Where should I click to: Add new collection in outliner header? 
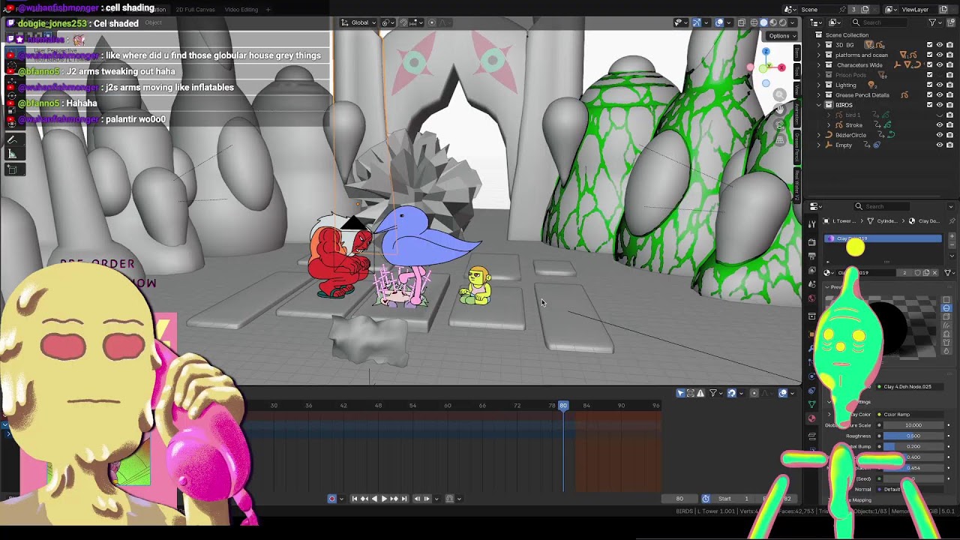[x=950, y=22]
